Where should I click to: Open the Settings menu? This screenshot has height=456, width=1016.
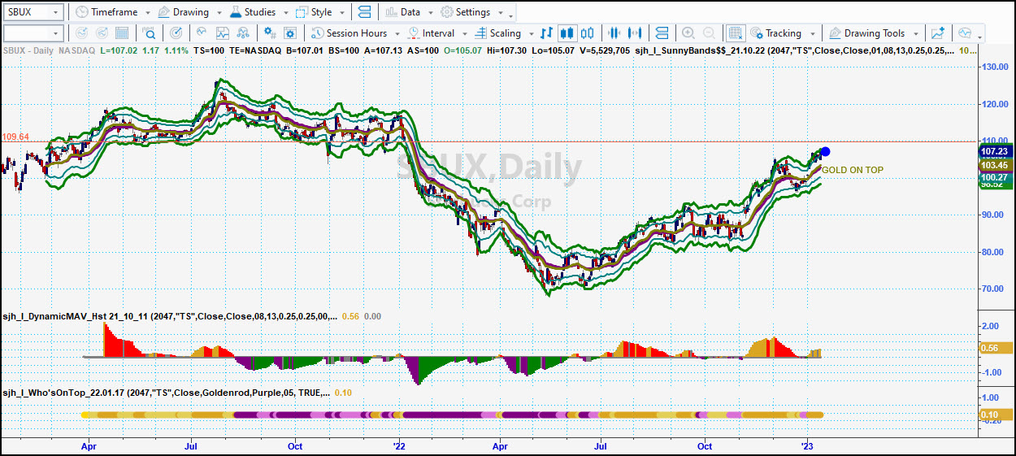[x=466, y=12]
